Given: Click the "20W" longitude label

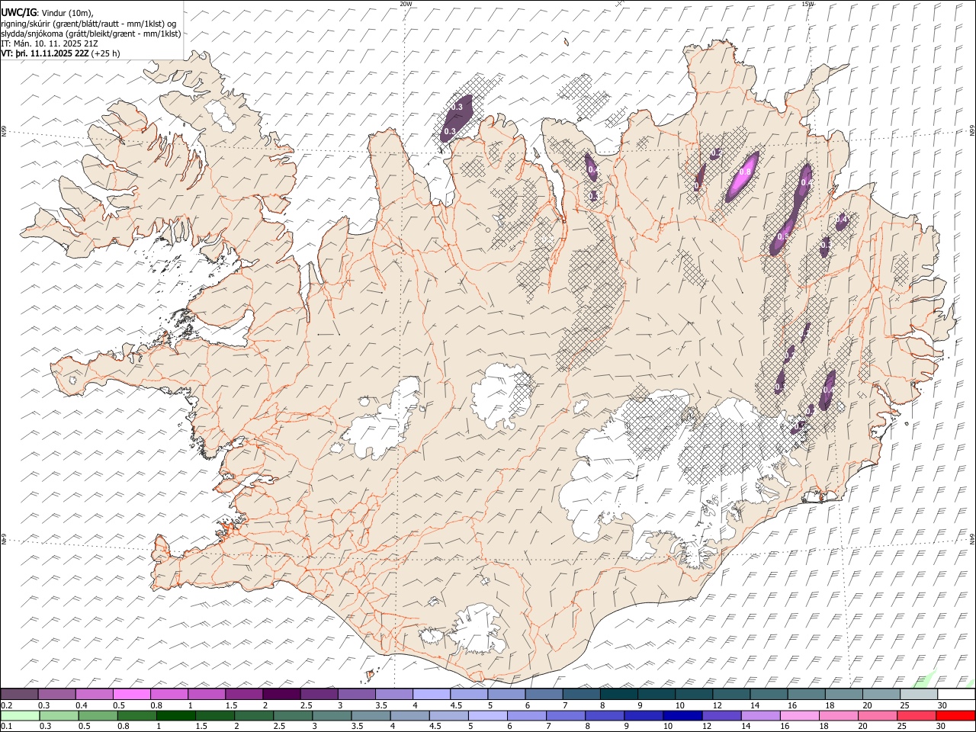Looking at the screenshot, I should coord(406,4).
